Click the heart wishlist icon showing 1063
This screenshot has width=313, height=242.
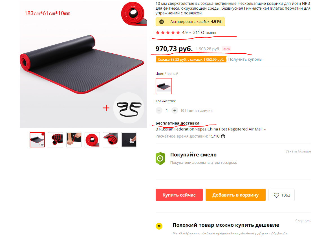coord(276,195)
